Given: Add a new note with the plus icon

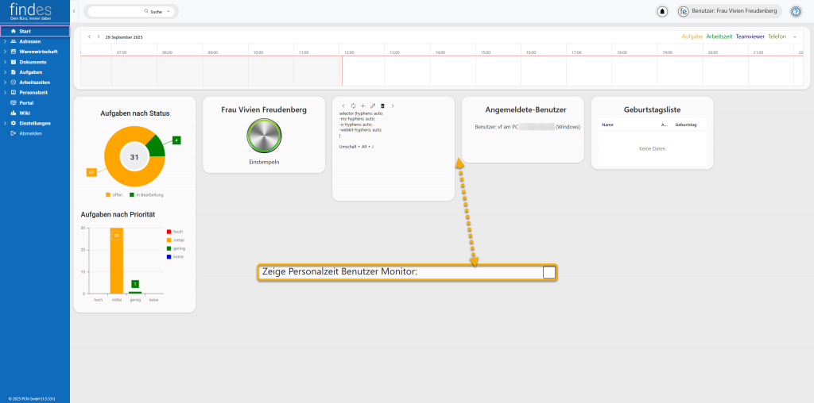Looking at the screenshot, I should [x=362, y=106].
